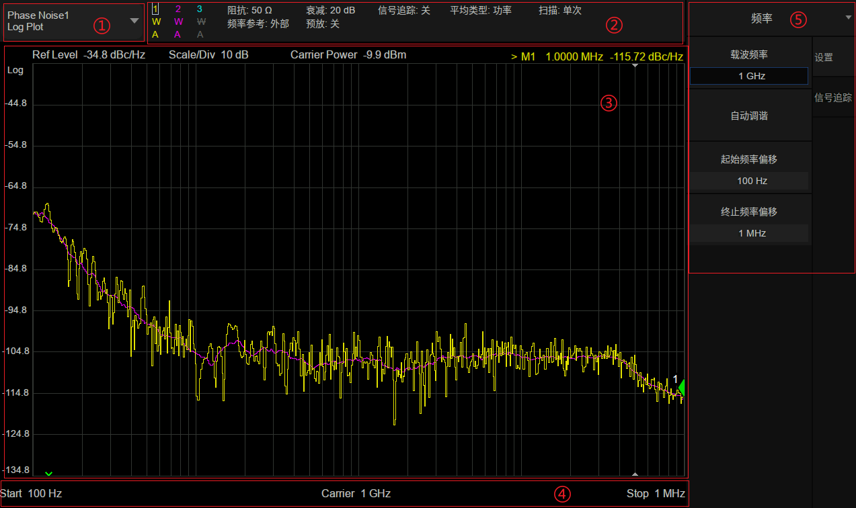The width and height of the screenshot is (856, 508).
Task: Switch to the 设置 side tab
Action: 833,58
